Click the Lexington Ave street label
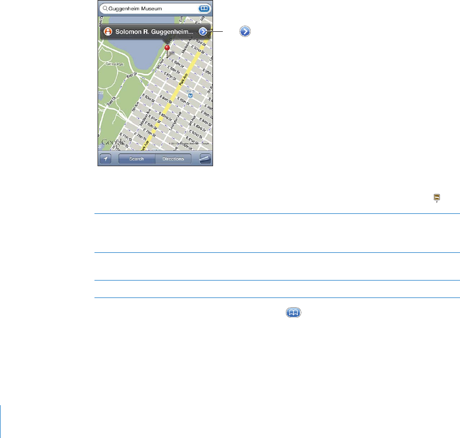Viewport: 460px width, 438px height. tap(176, 121)
